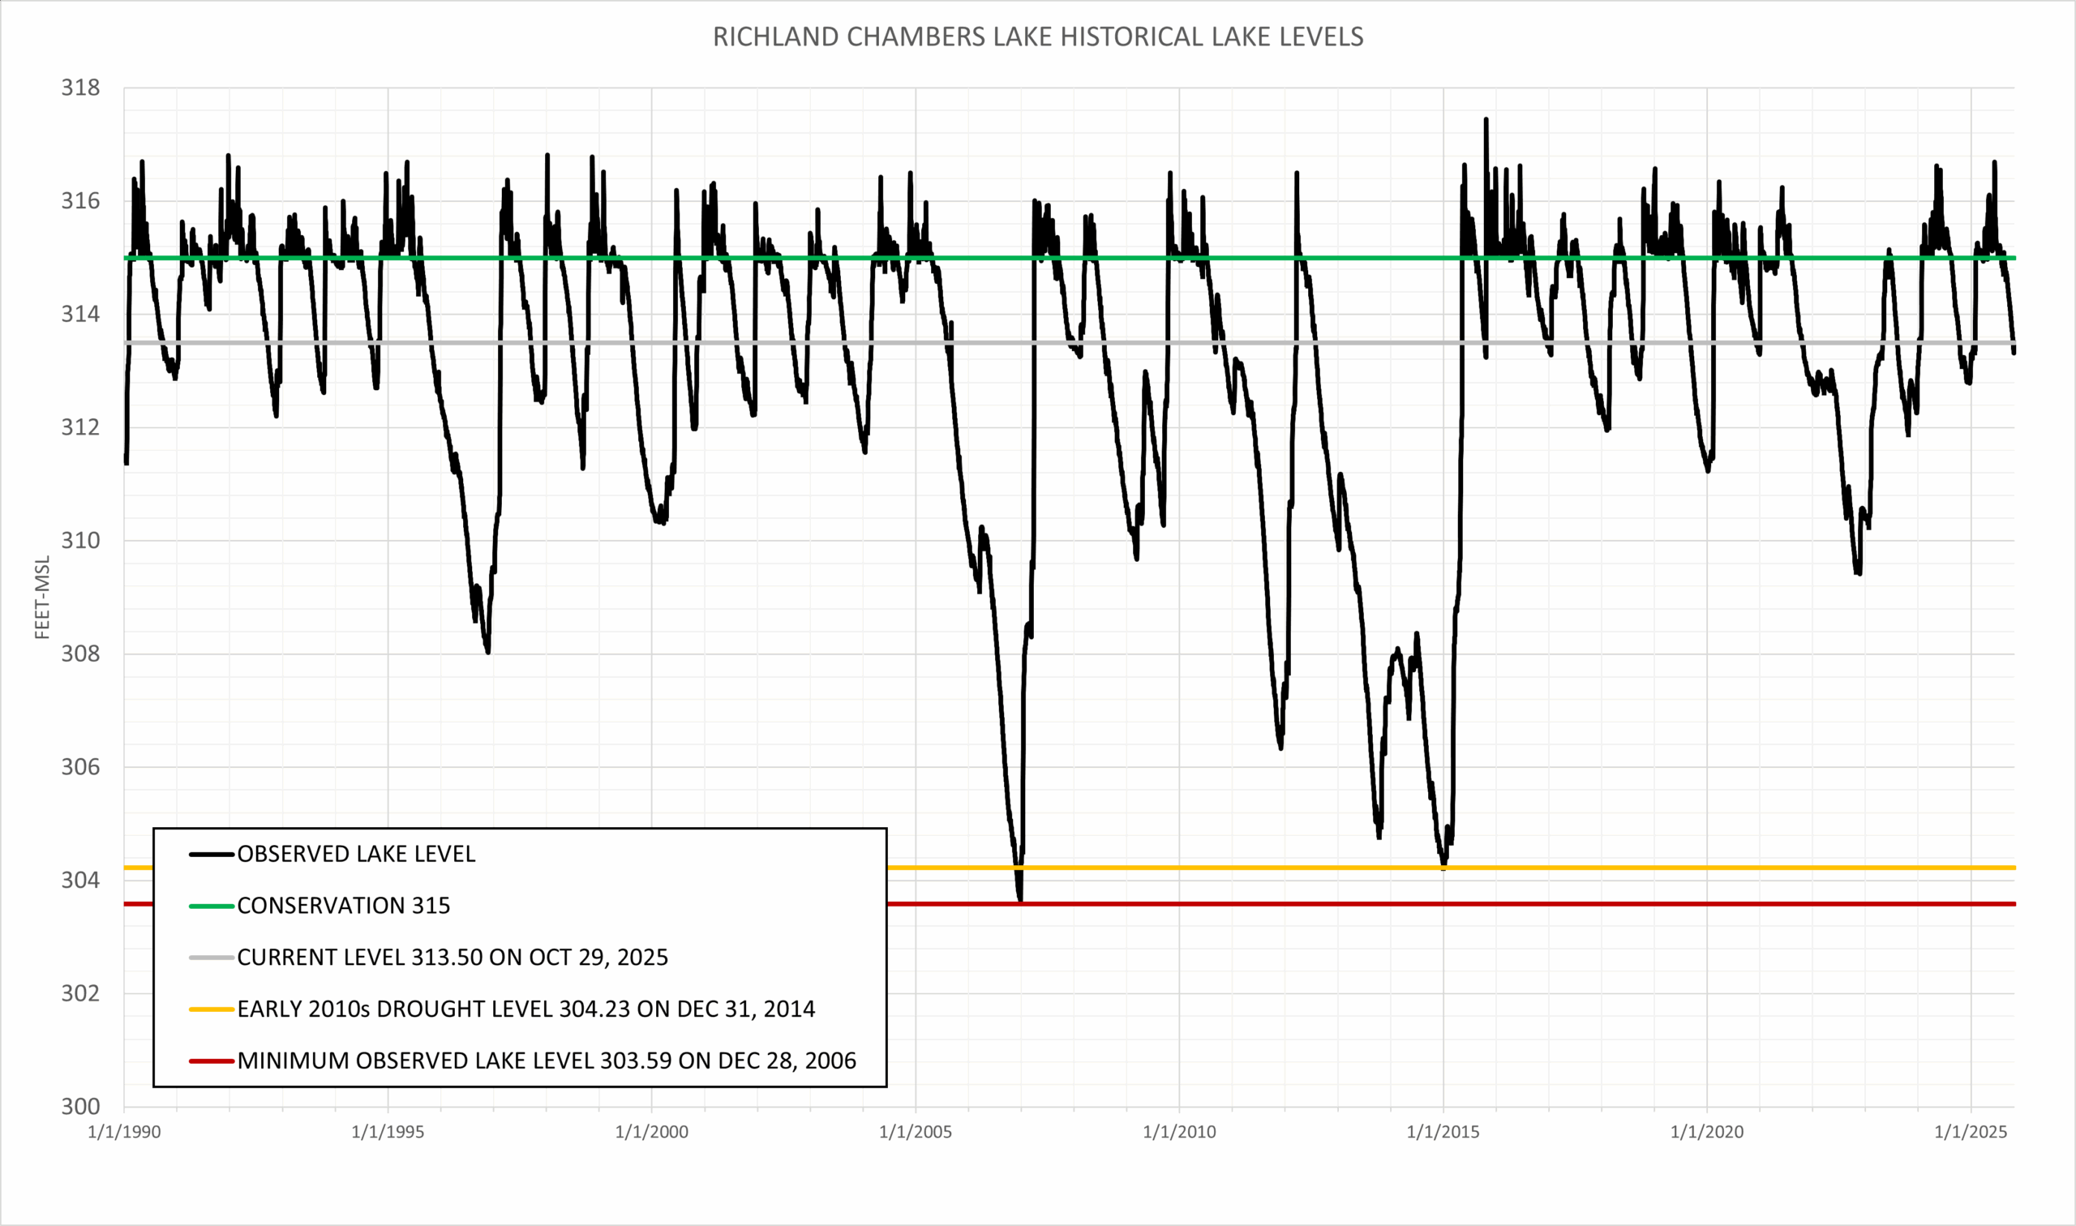The image size is (2076, 1226).
Task: Select the EARLY 2010s DROUGHT LEVEL legend entry
Action: (526, 1010)
